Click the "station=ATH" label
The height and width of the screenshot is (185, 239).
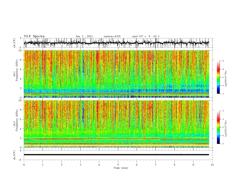(112, 36)
